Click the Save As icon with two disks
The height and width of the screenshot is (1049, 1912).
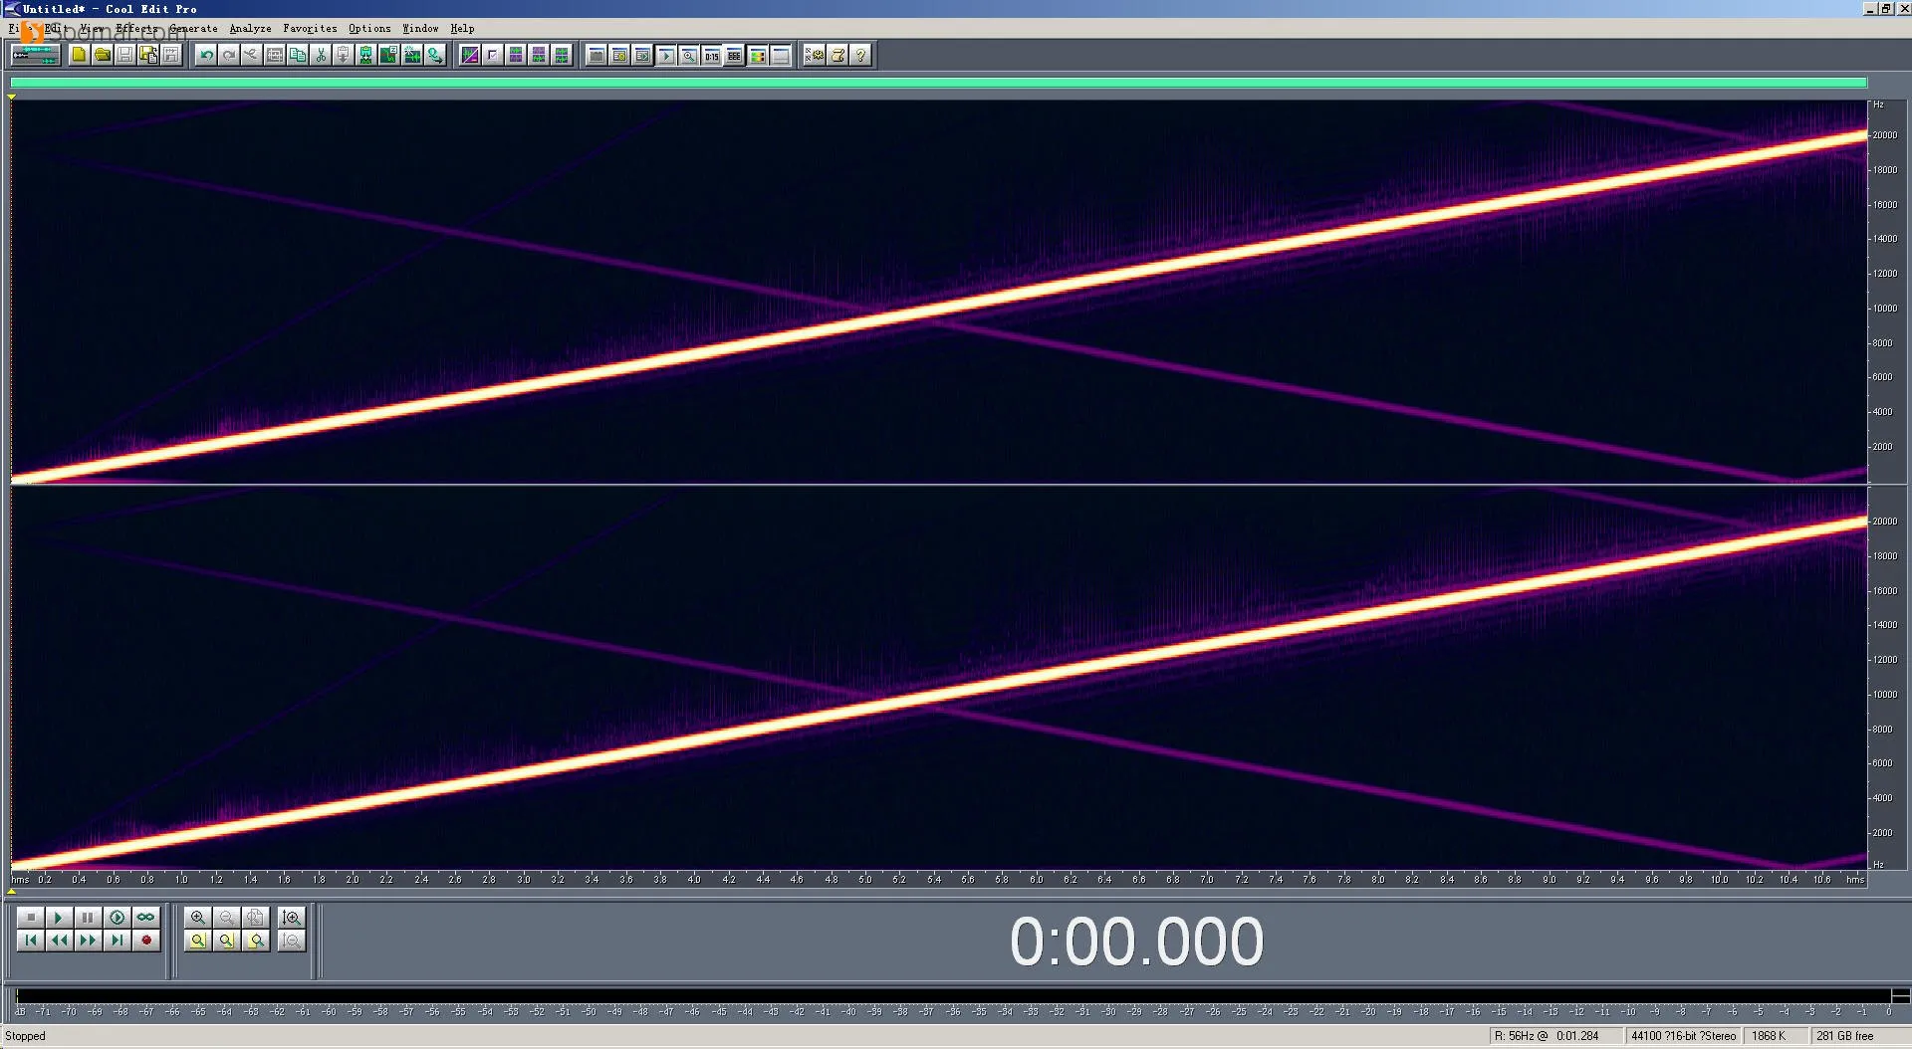pyautogui.click(x=148, y=56)
